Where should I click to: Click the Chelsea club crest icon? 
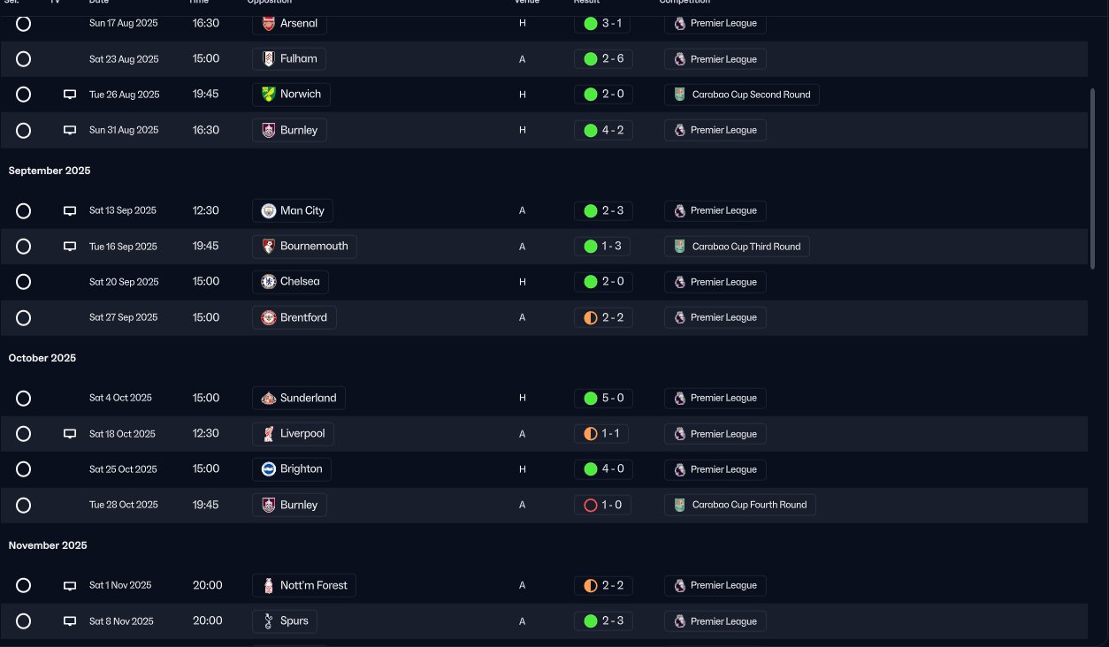pyautogui.click(x=269, y=282)
